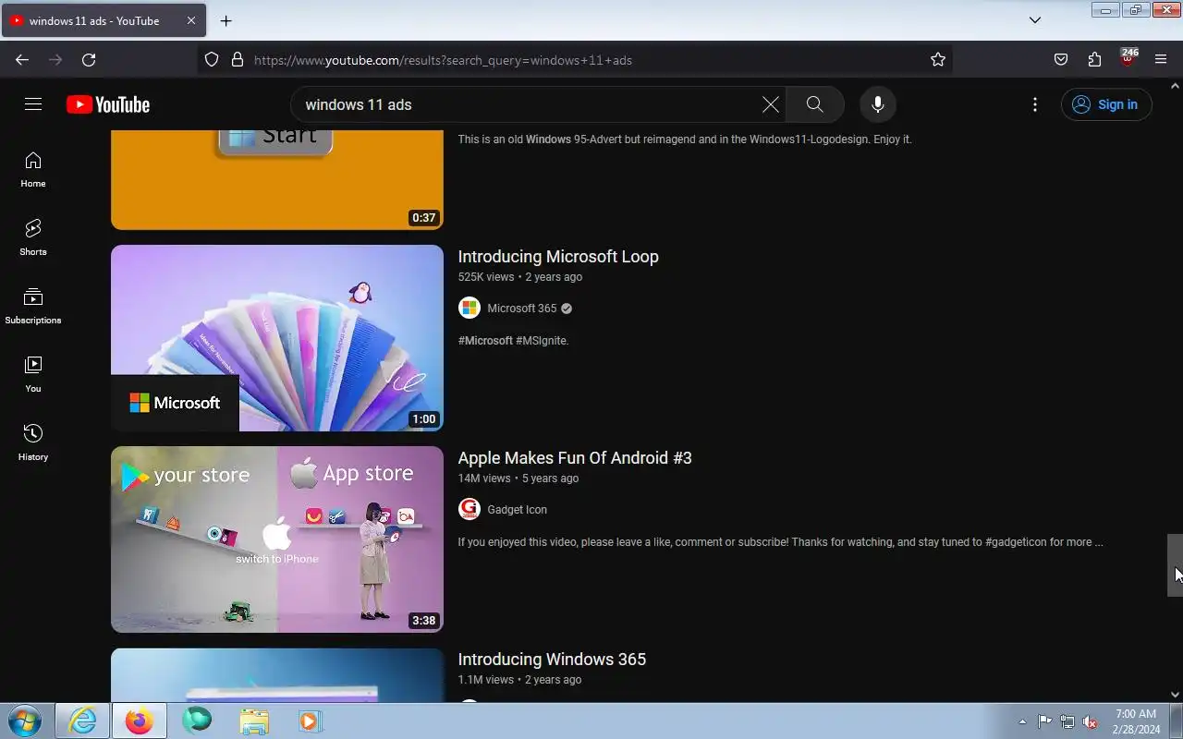Click the page vertical scrollbar thumb
Viewport: 1183px width, 739px height.
click(1176, 565)
